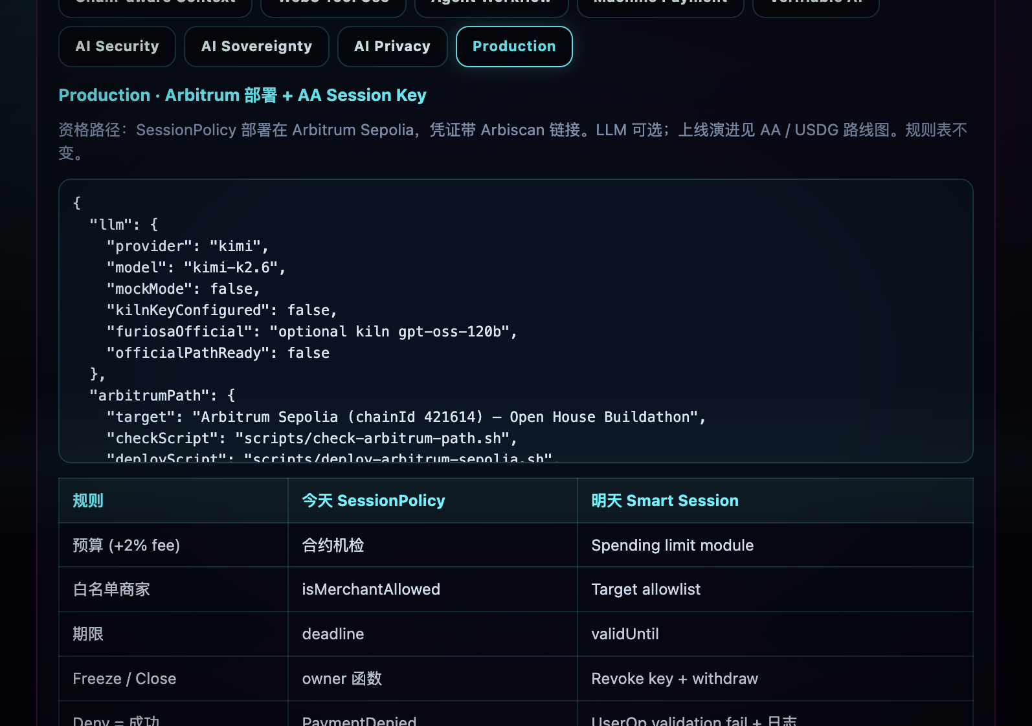Click the "provider": "kimi" line in JSON

[187, 246]
